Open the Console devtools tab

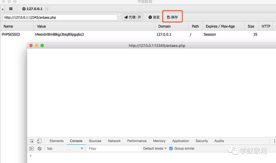coord(76,141)
